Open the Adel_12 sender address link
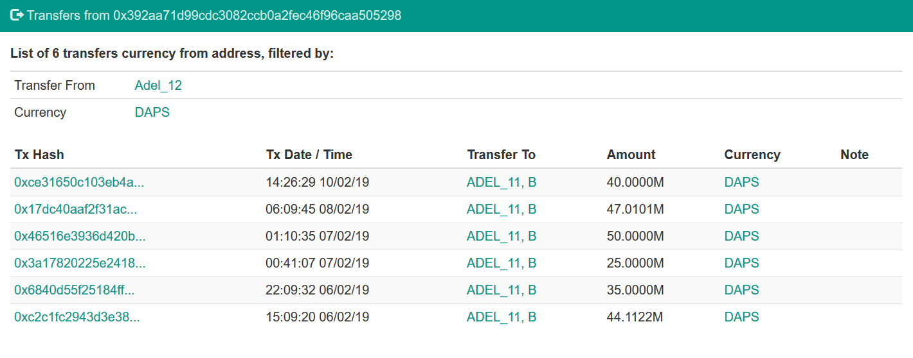 pos(158,85)
